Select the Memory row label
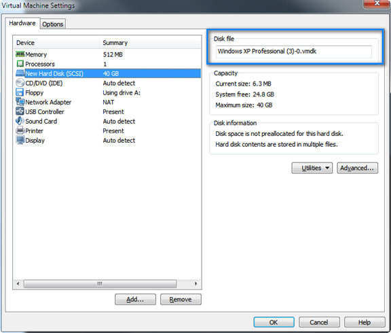This screenshot has width=391, height=333. 36,54
